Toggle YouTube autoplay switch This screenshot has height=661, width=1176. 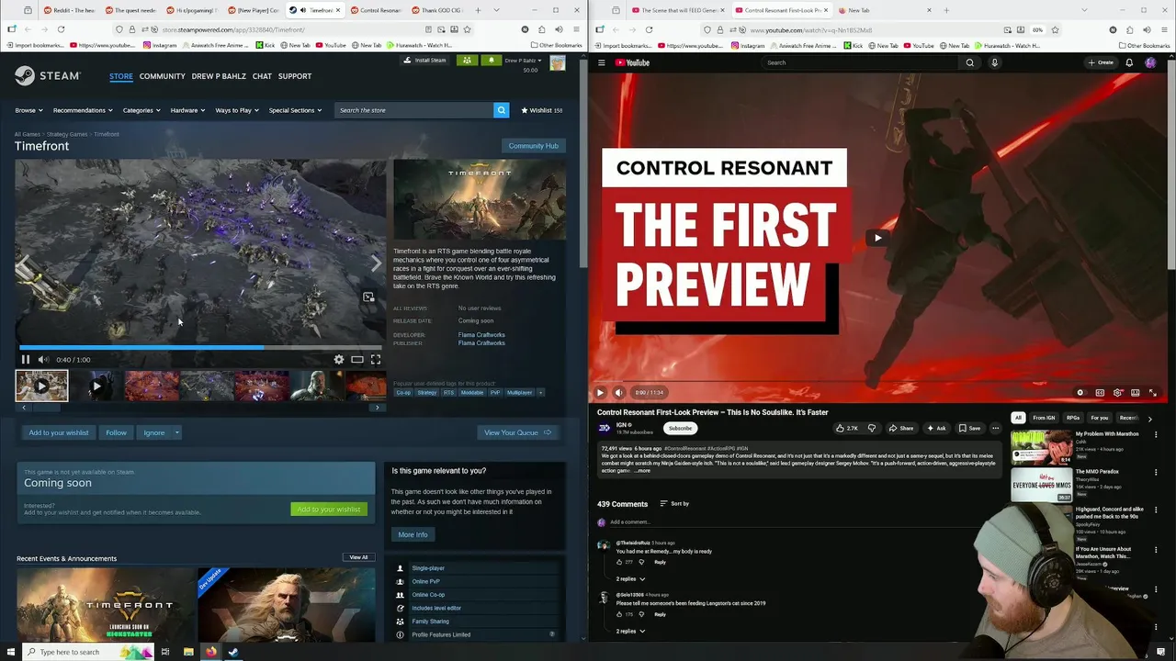pyautogui.click(x=1080, y=393)
